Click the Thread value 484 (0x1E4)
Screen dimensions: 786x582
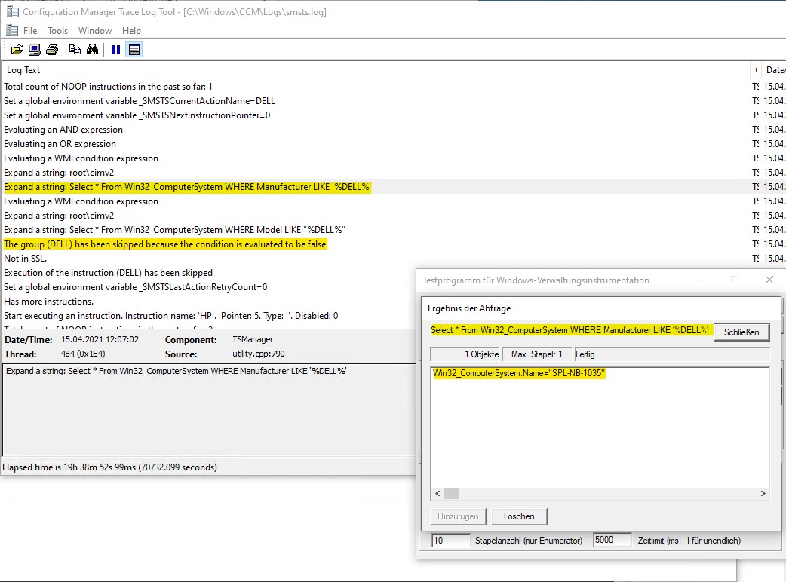click(83, 354)
